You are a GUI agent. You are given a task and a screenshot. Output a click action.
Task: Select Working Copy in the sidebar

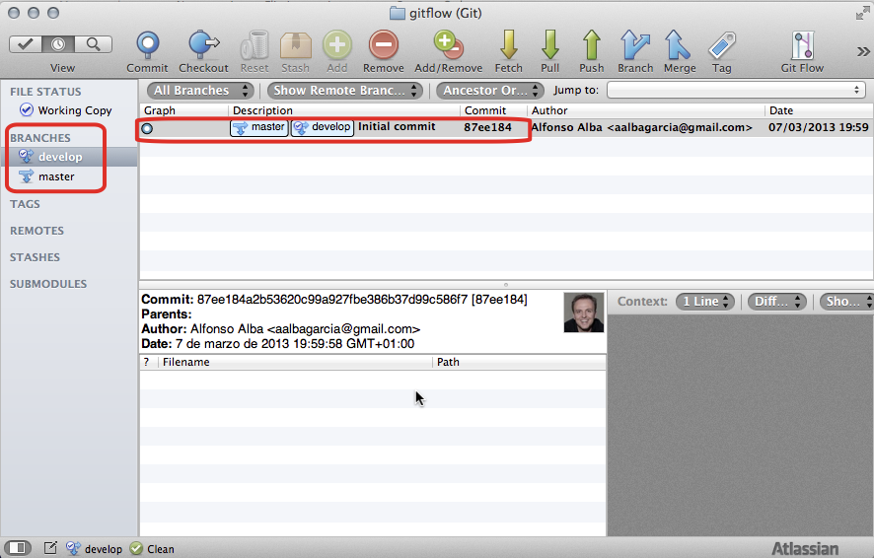pyautogui.click(x=74, y=110)
